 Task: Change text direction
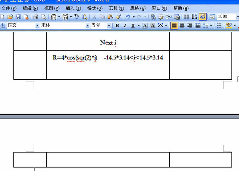click(x=194, y=17)
